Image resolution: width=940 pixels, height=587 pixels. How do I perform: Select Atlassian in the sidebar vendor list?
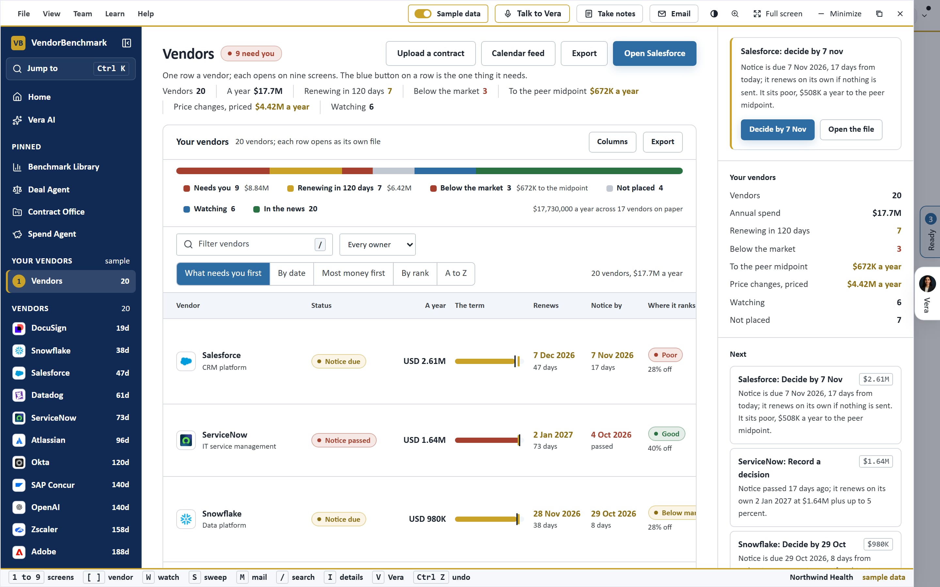pos(71,440)
